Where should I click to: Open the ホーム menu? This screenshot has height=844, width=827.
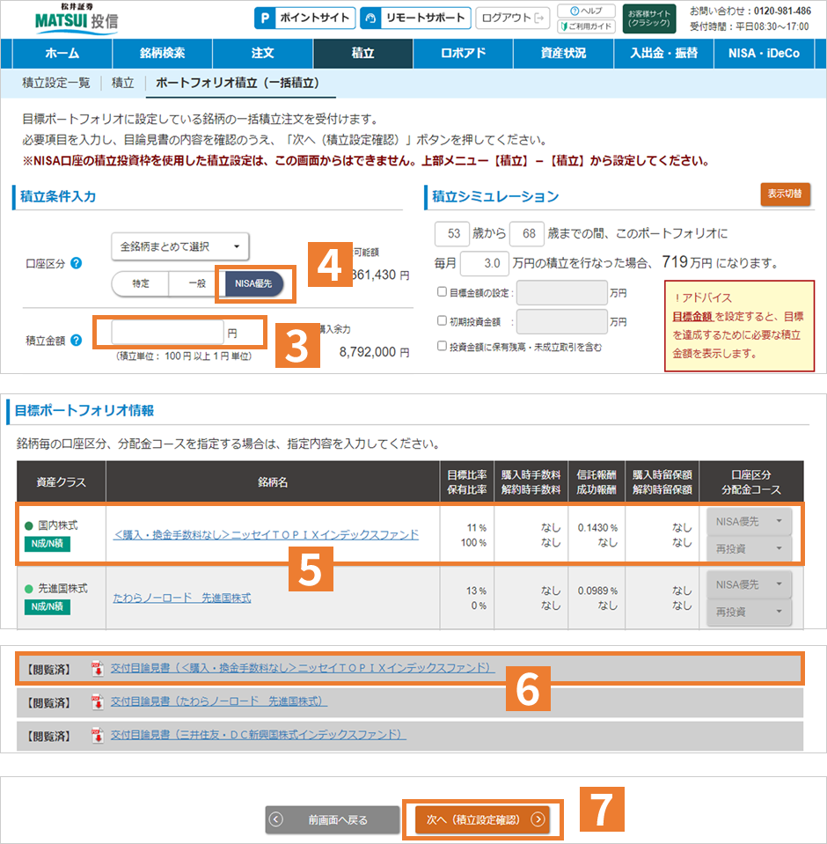[62, 54]
